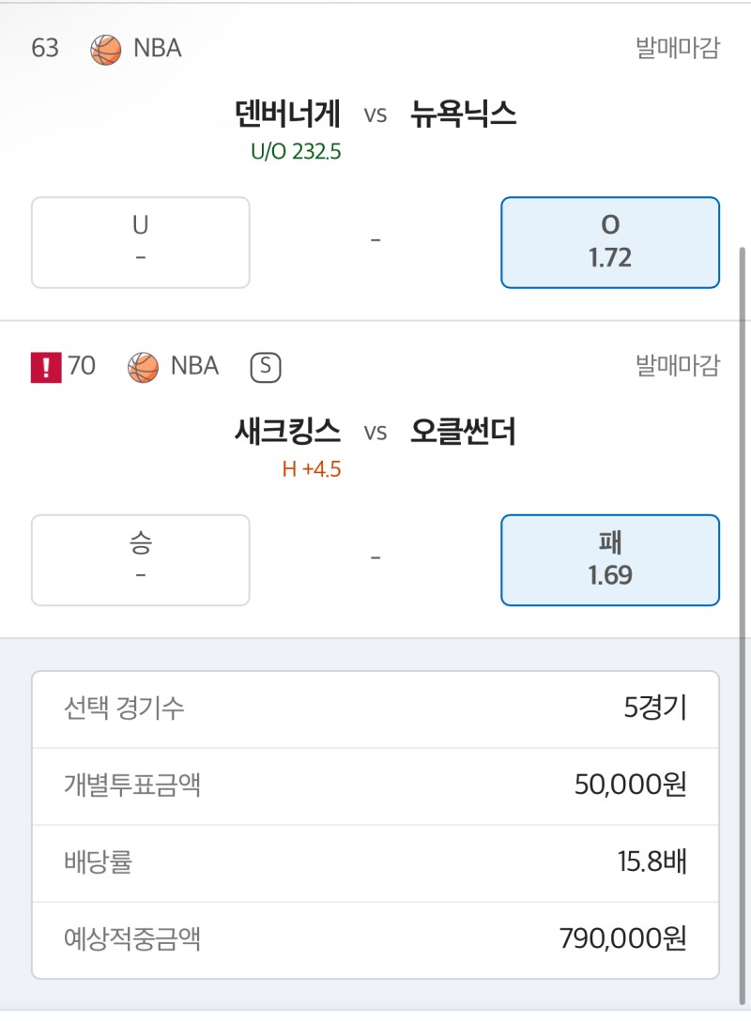Click the 배당률 15.8배 row

[x=375, y=862]
